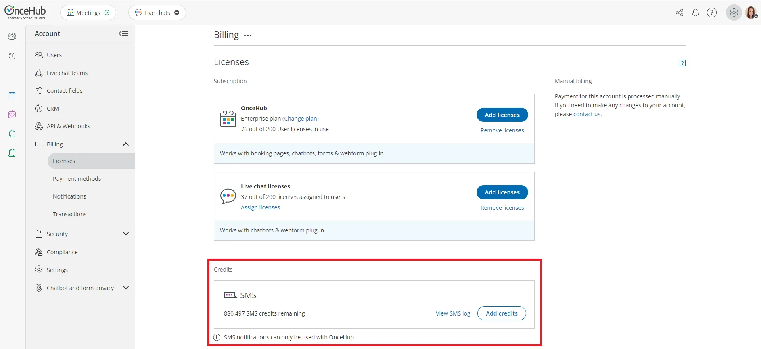This screenshot has width=761, height=349.
Task: Open the bottom green icon in left rail
Action: click(12, 153)
